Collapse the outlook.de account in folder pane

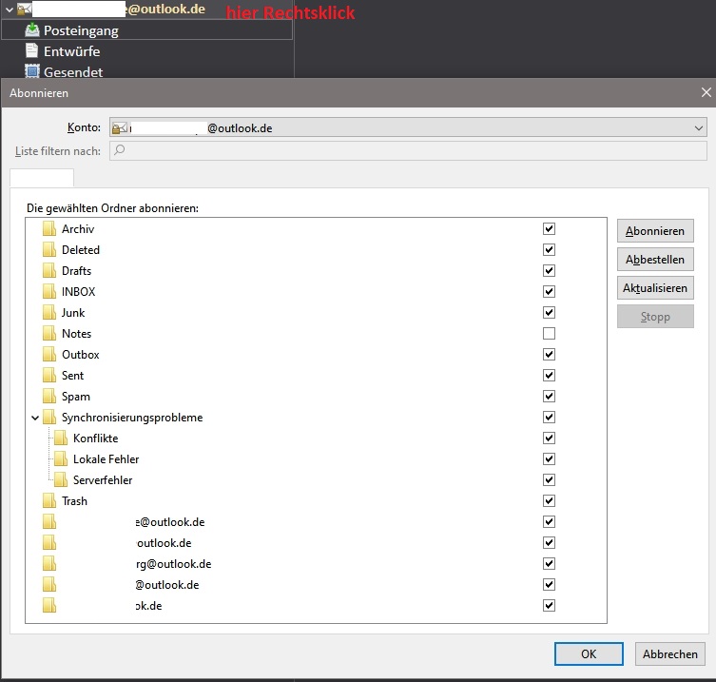pos(10,10)
